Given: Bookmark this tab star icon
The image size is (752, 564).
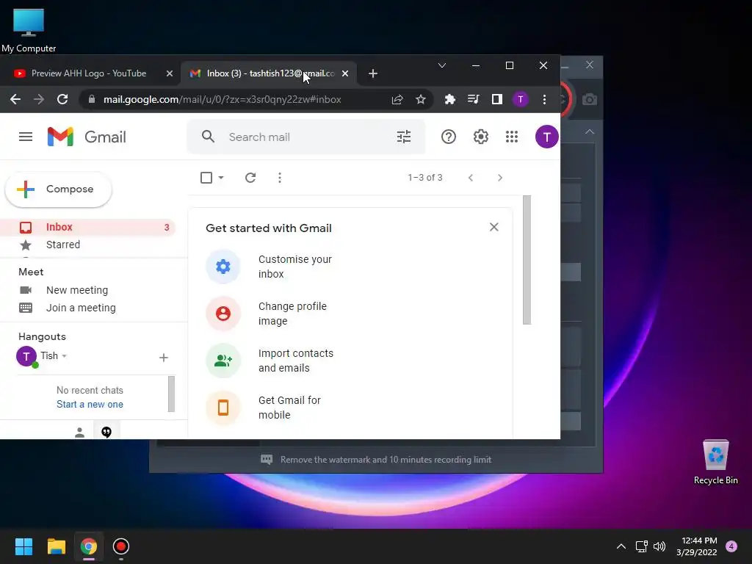Looking at the screenshot, I should pos(421,99).
